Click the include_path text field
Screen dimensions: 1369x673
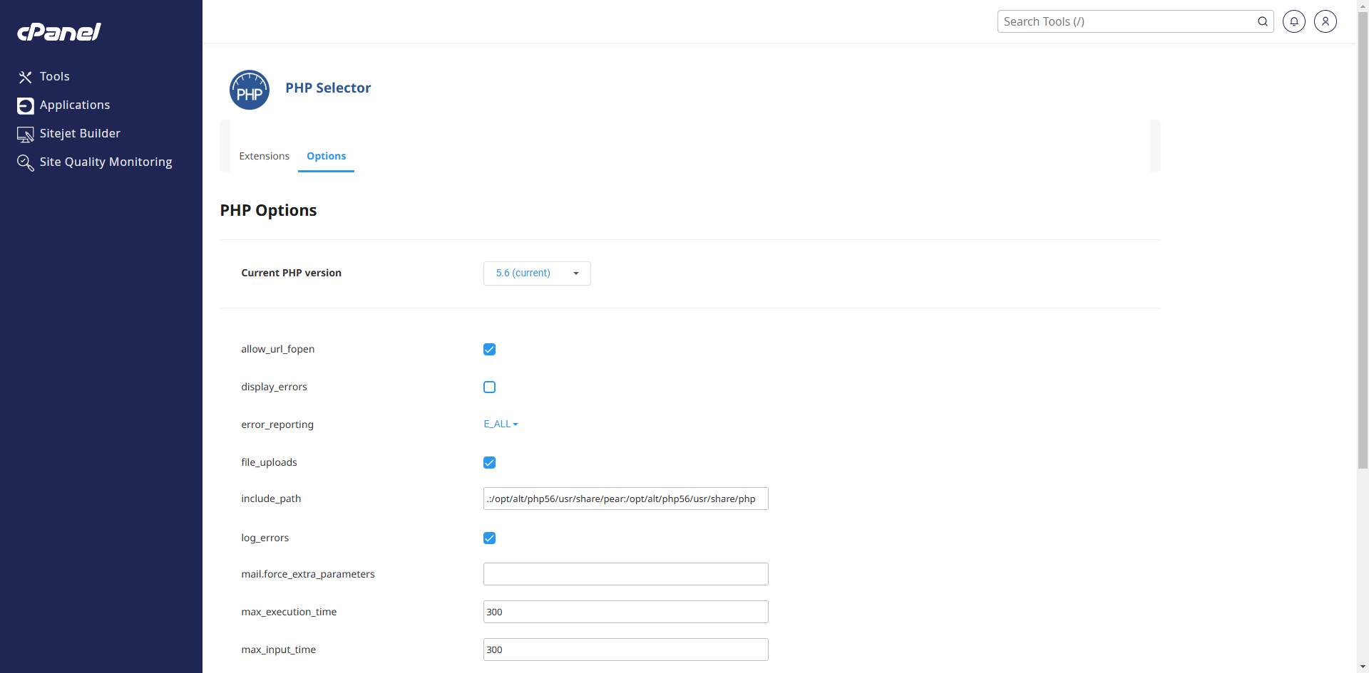coord(626,499)
